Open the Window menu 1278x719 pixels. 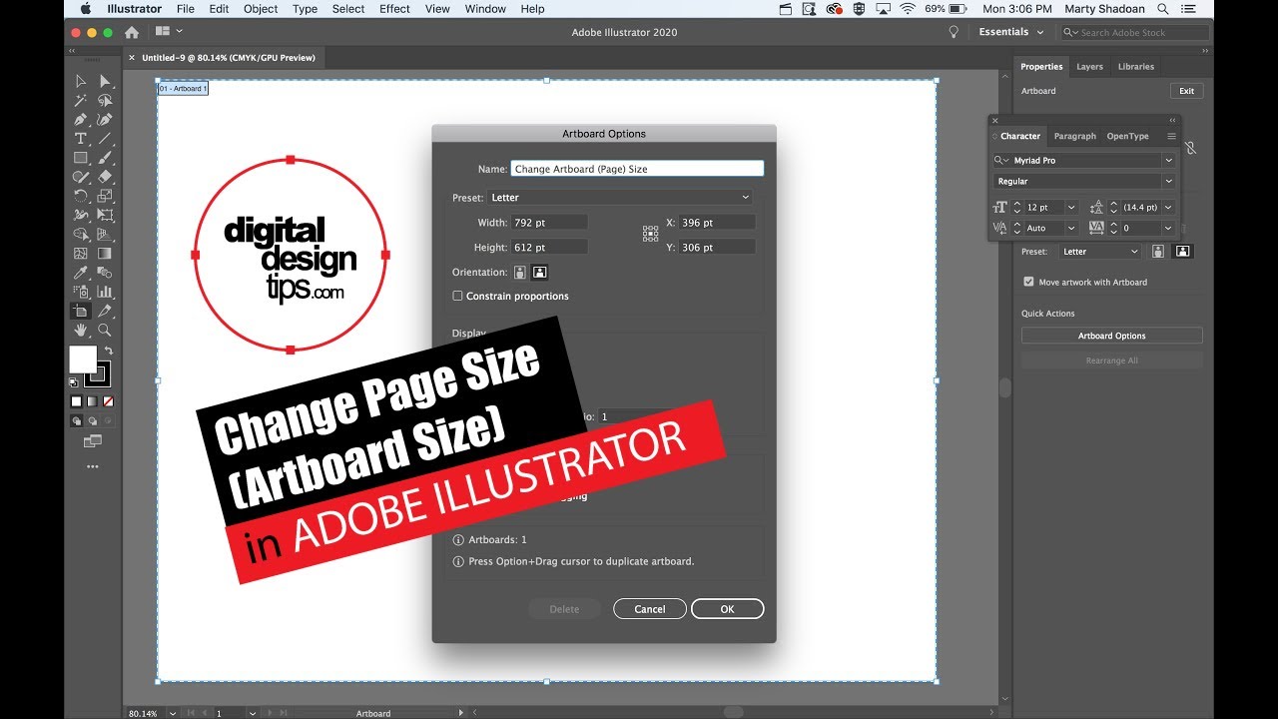tap(485, 9)
